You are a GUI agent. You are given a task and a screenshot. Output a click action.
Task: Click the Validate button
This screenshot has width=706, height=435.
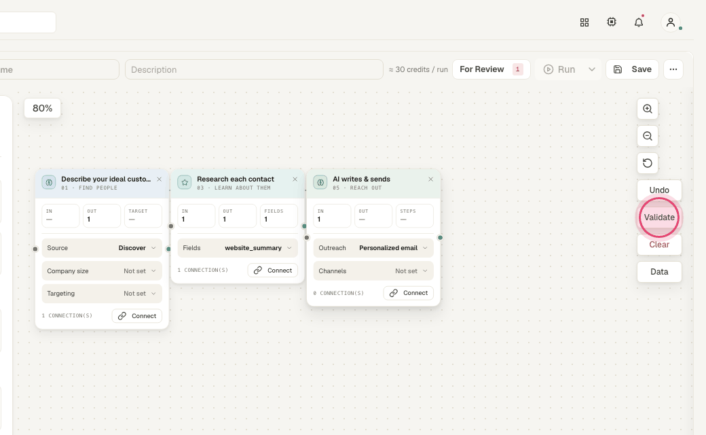click(x=659, y=217)
